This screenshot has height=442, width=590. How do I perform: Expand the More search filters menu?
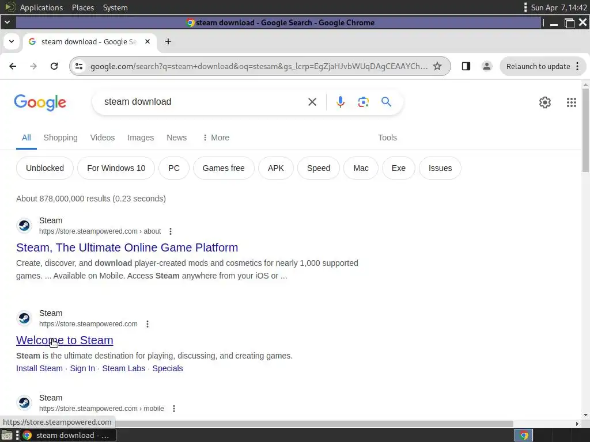click(216, 138)
